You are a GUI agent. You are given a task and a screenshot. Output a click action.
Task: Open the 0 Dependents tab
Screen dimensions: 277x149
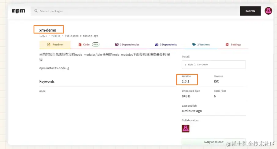[166, 44]
